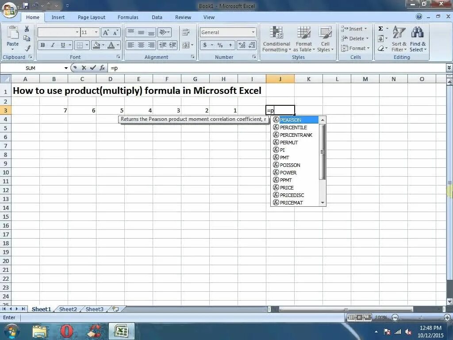
Task: Confirm formula with checkmark Enter button
Action: (x=93, y=68)
